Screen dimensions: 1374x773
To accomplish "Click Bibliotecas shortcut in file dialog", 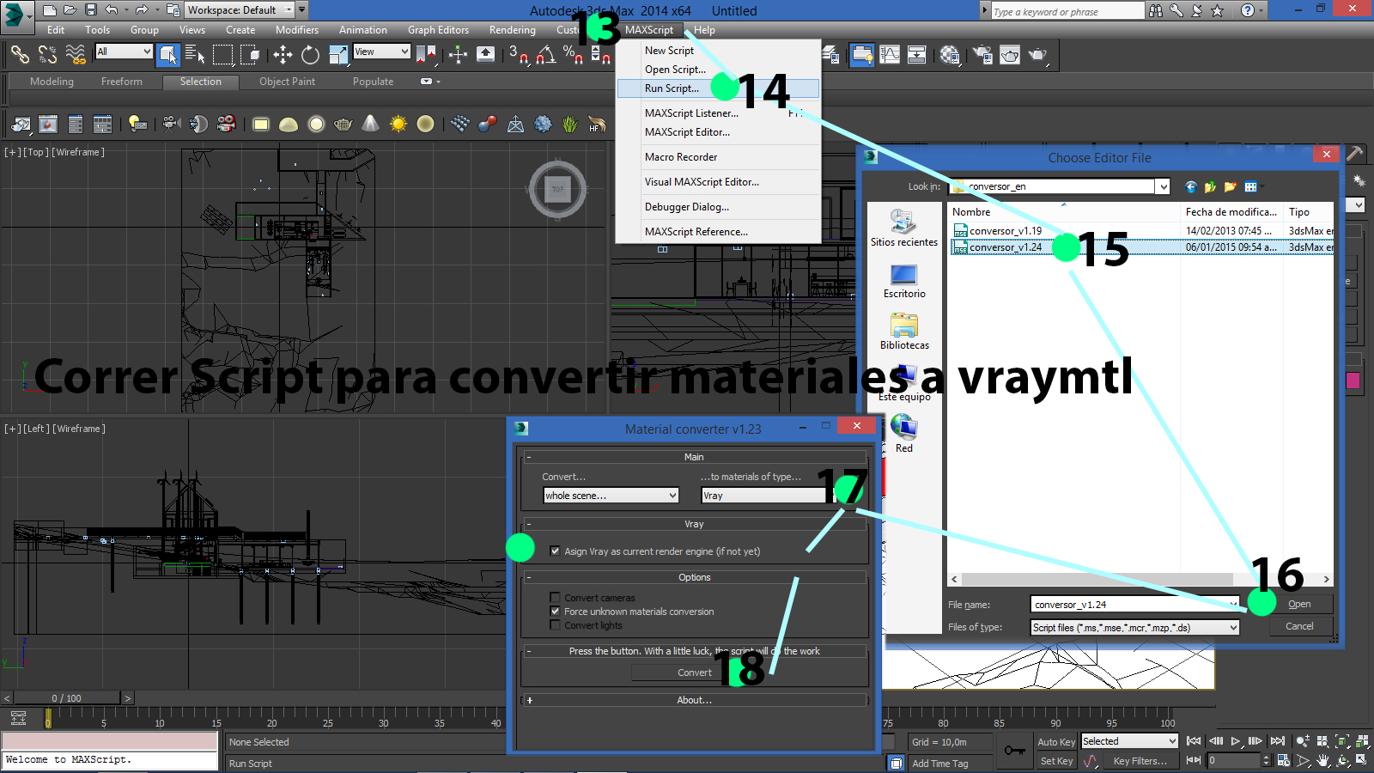I will [x=904, y=332].
